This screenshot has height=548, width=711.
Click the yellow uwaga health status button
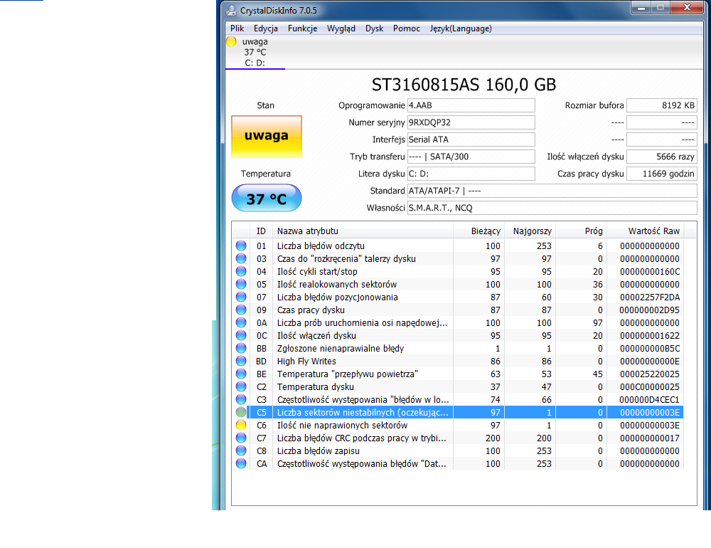pyautogui.click(x=267, y=136)
